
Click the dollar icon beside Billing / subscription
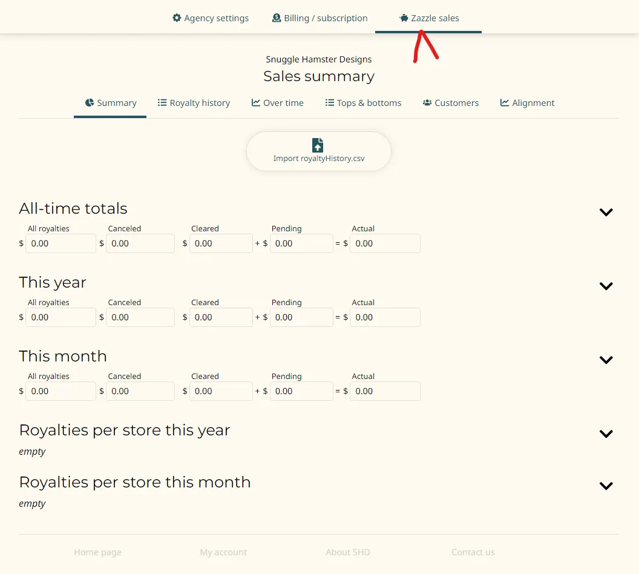(x=277, y=18)
